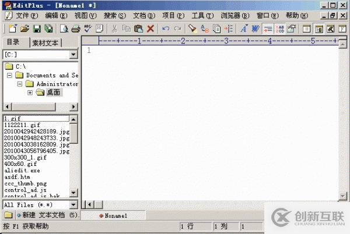Click the 新建 文本文档 (5) tab
This screenshot has width=350, height=234.
48,215
